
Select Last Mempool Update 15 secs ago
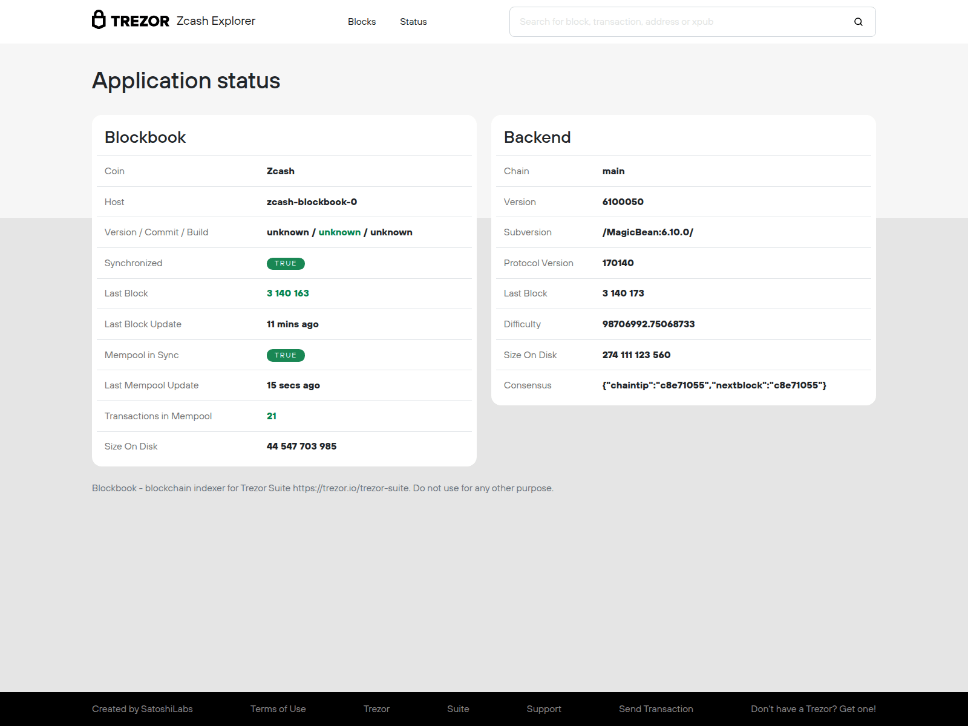293,385
